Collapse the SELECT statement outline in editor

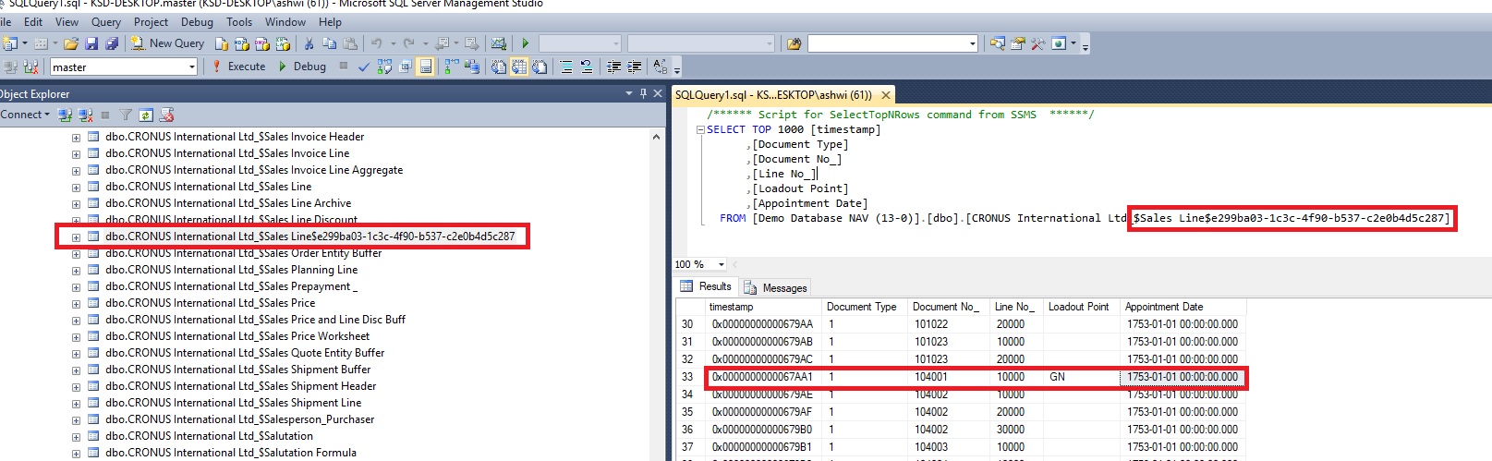coord(700,130)
